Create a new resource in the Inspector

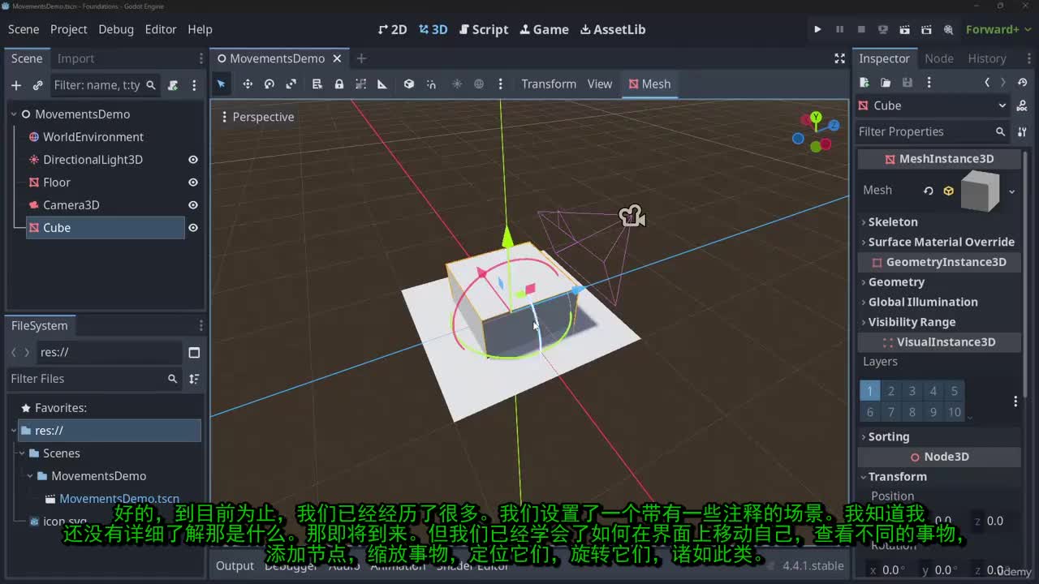coord(864,83)
